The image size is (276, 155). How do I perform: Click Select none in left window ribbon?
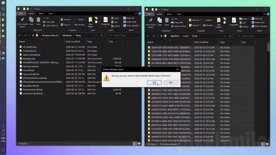pos(130,22)
